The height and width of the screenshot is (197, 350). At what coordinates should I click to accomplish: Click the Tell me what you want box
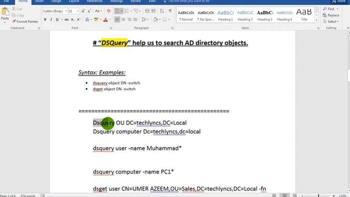pos(186,1)
